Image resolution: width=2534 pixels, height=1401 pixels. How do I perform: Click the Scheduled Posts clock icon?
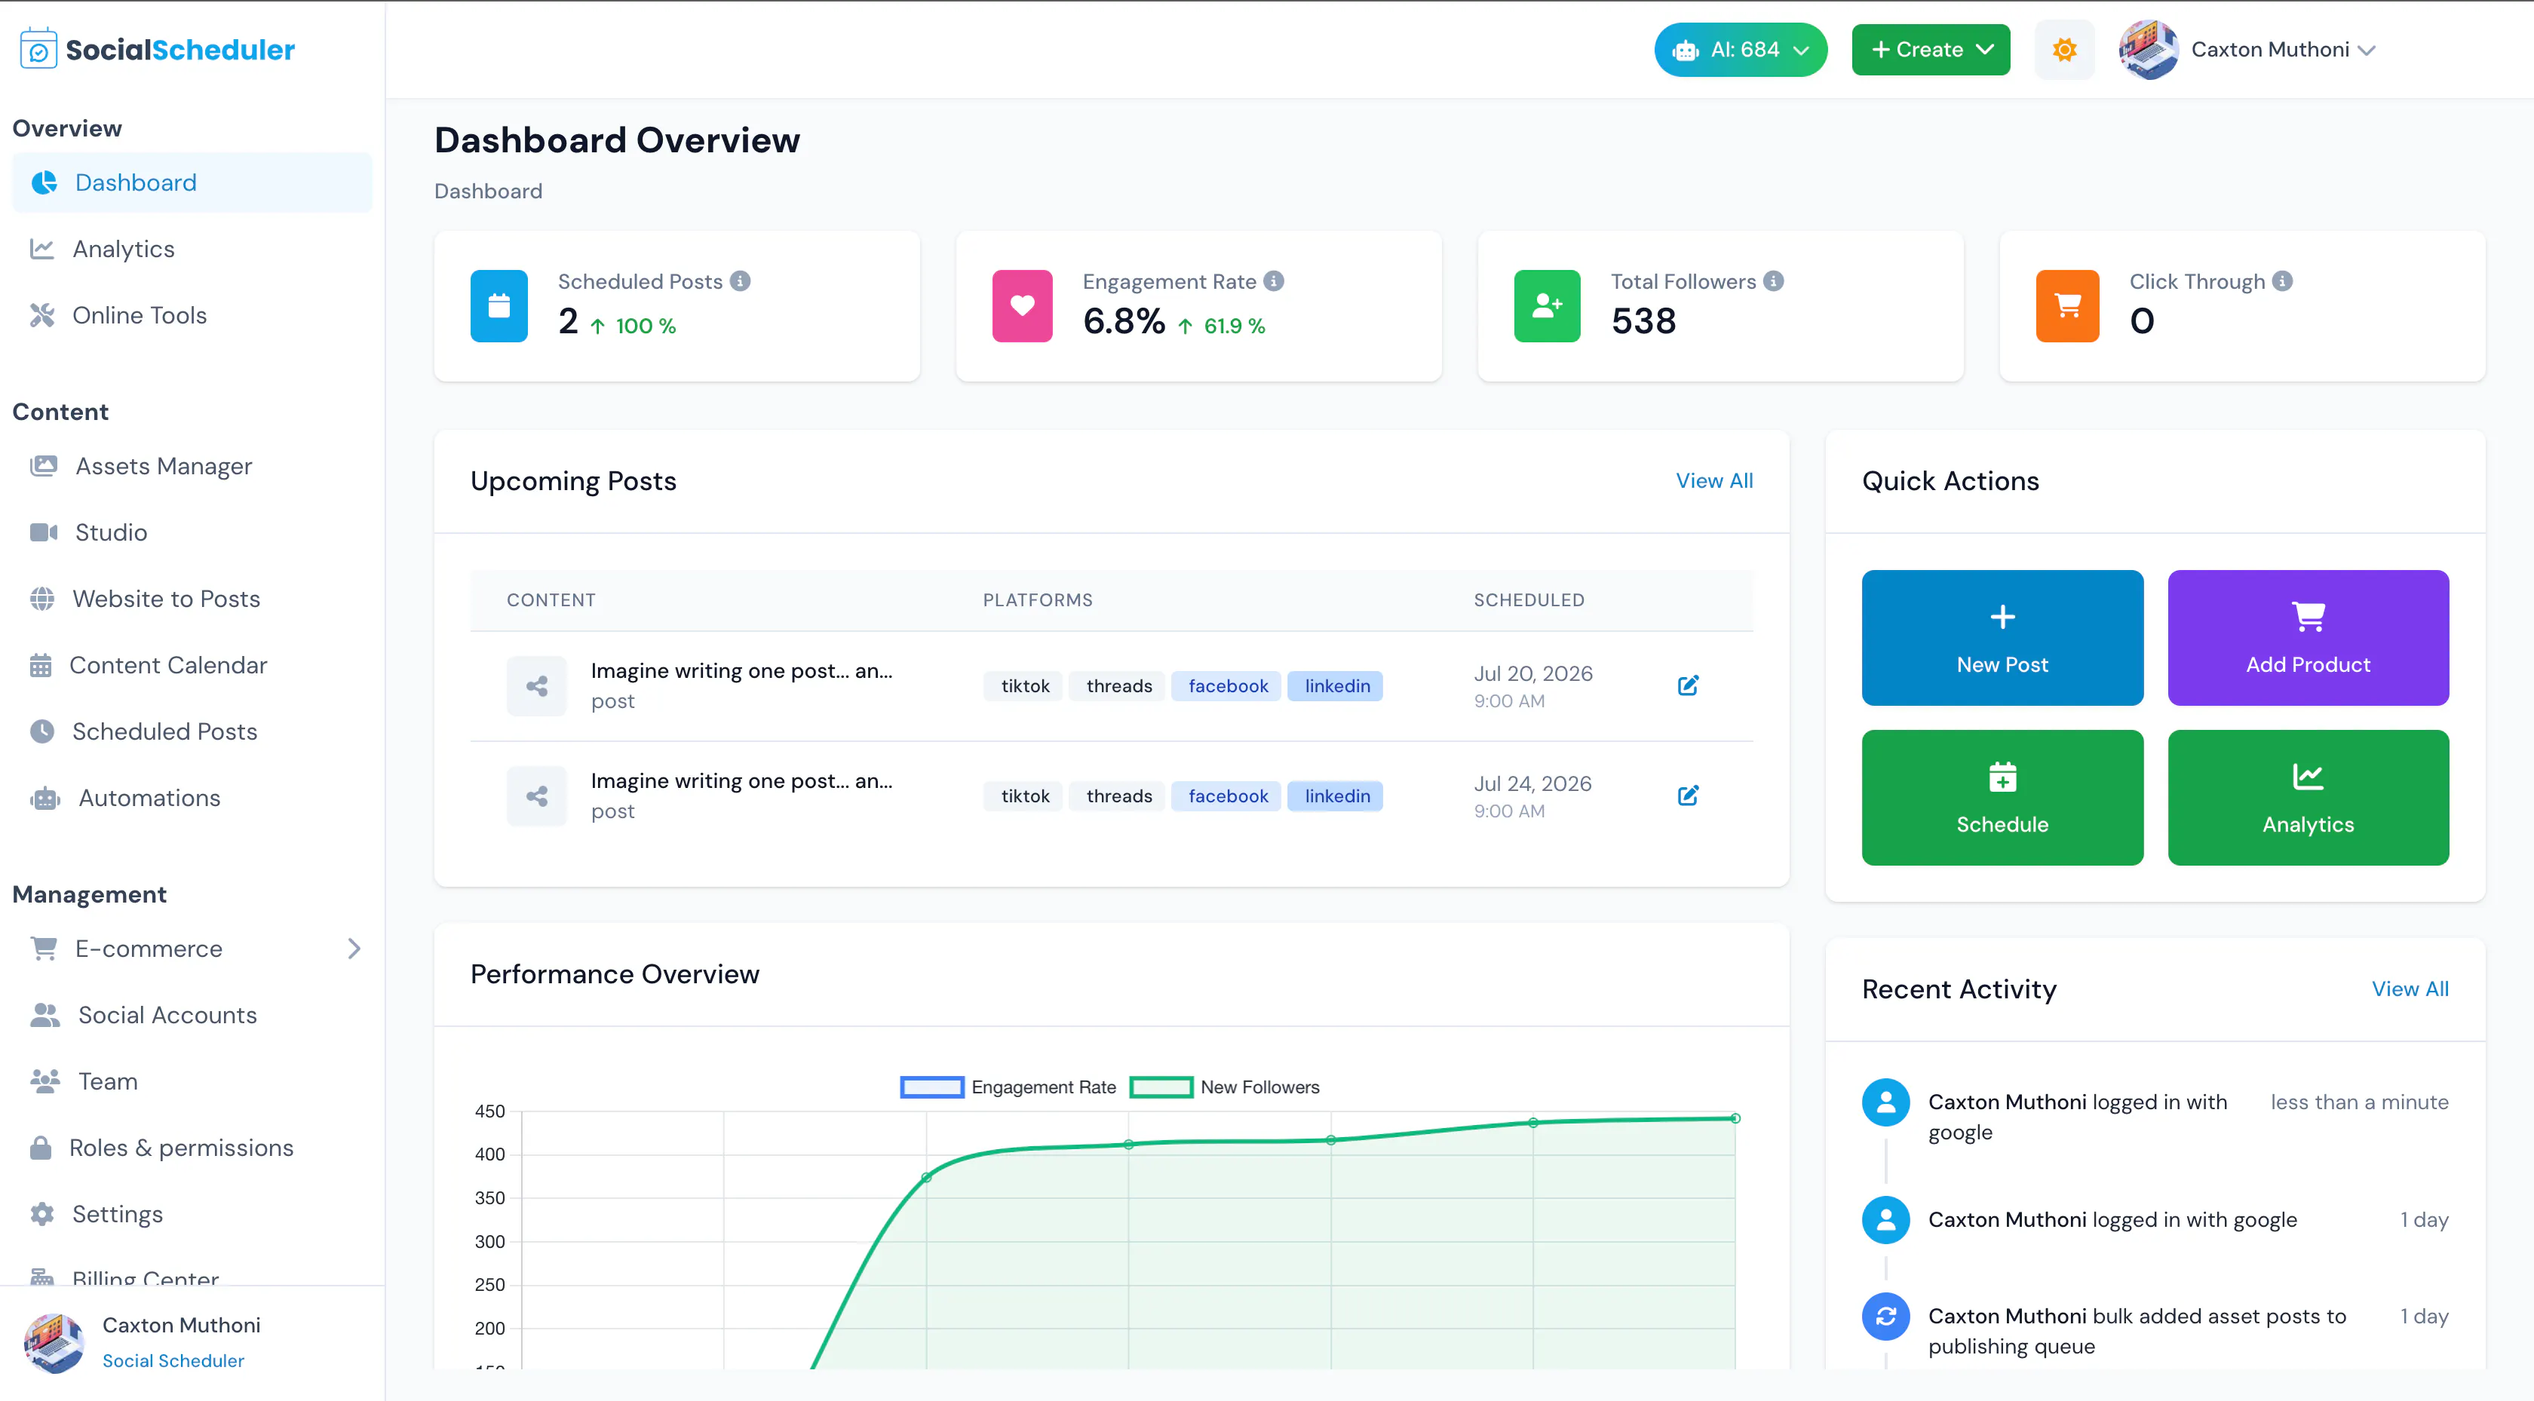point(41,731)
